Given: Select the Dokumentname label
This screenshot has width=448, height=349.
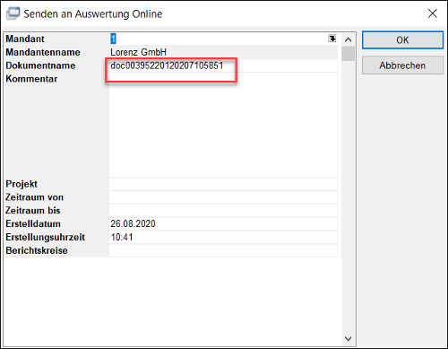Looking at the screenshot, I should [40, 65].
